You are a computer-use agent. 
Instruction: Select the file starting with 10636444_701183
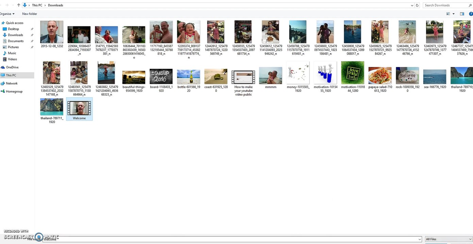pos(134,42)
